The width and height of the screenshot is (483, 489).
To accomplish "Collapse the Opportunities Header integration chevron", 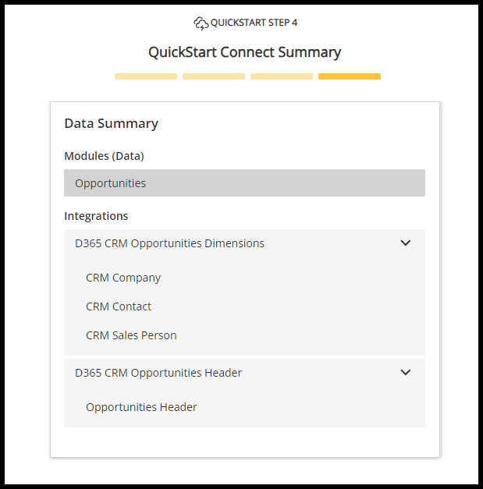I will (405, 373).
